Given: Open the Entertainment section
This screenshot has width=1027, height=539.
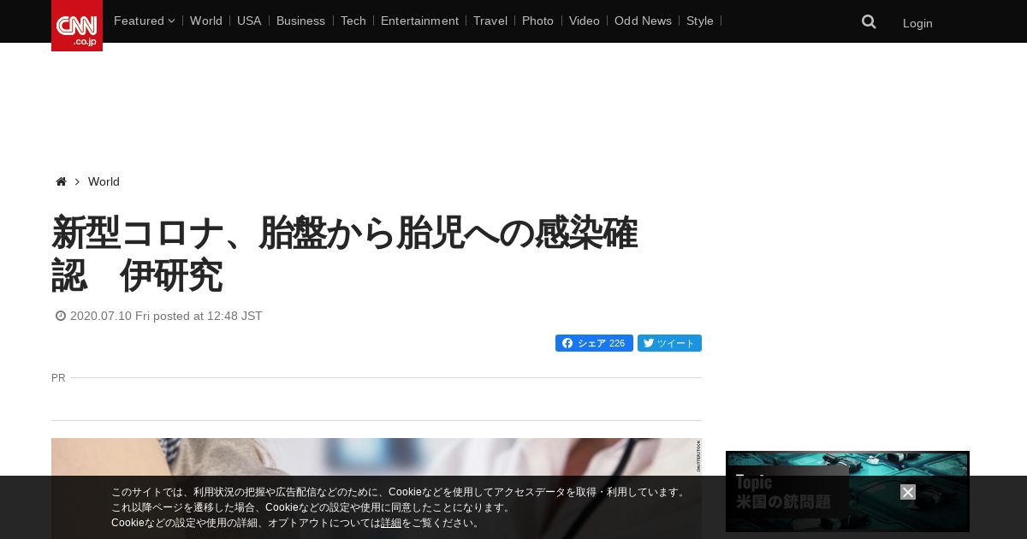Looking at the screenshot, I should (419, 21).
